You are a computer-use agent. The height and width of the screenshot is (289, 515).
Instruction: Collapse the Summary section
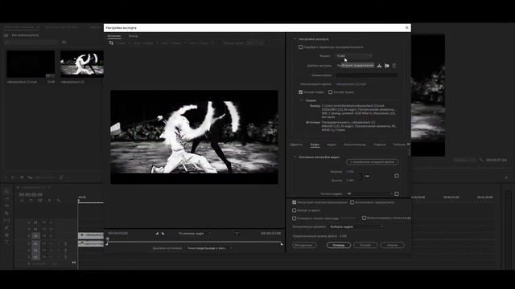pyautogui.click(x=302, y=100)
